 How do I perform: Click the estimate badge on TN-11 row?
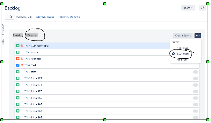point(195,85)
